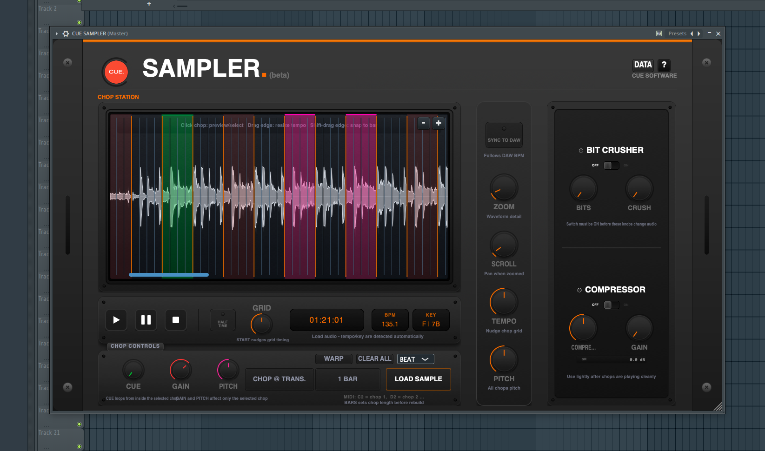Click CHOP @ TRANS. button

point(279,379)
